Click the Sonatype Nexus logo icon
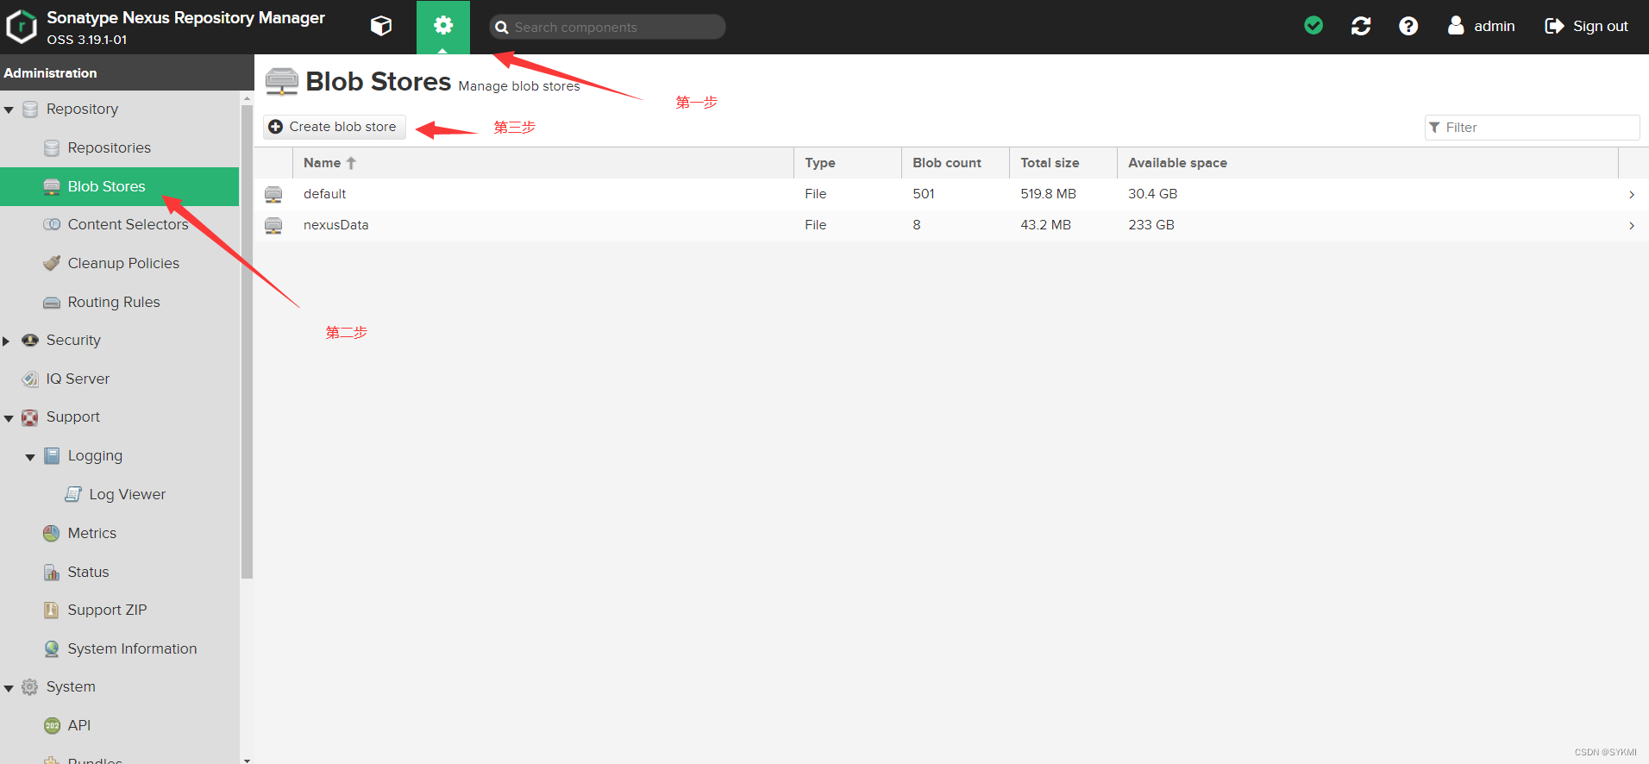Viewport: 1649px width, 764px height. tap(21, 27)
